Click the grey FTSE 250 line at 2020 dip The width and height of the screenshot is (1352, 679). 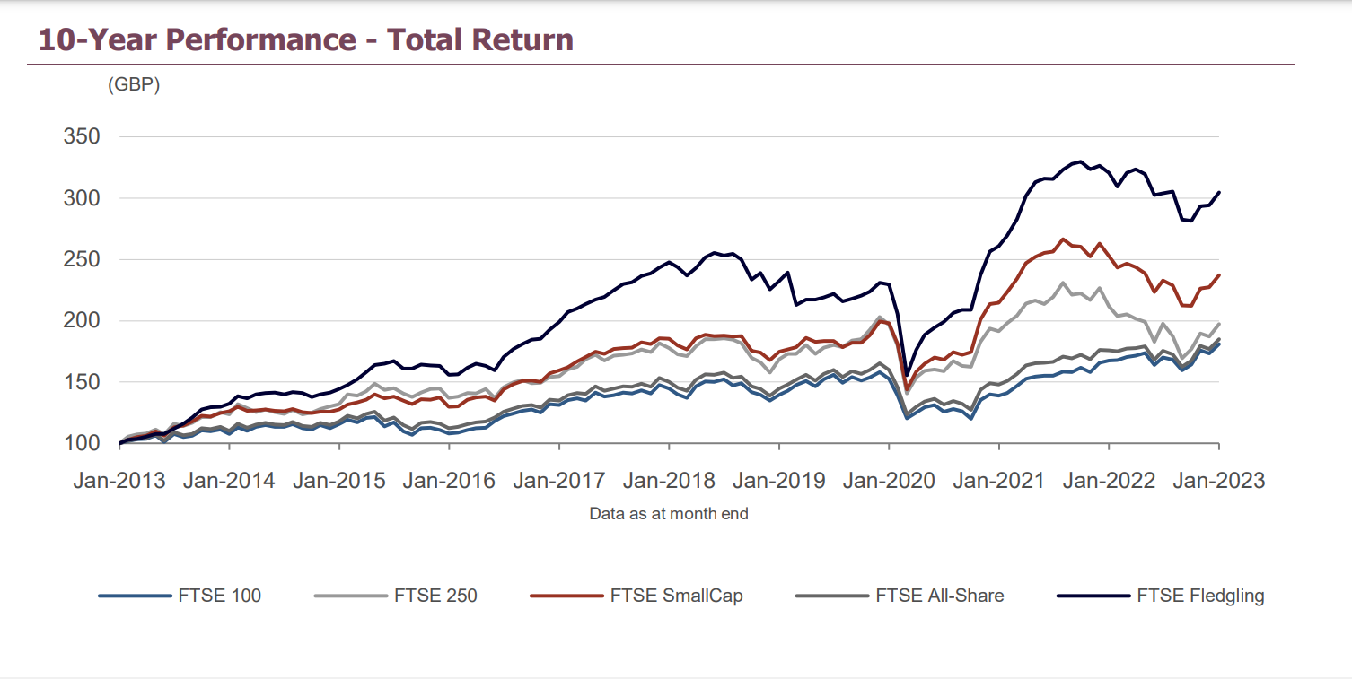(x=907, y=392)
